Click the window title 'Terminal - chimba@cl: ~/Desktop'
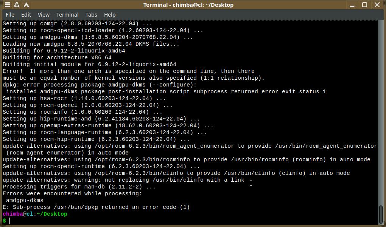Viewport: 386px width, 227px height. [188, 5]
